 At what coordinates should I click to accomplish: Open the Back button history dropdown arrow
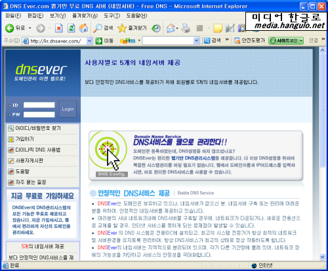(x=30, y=28)
